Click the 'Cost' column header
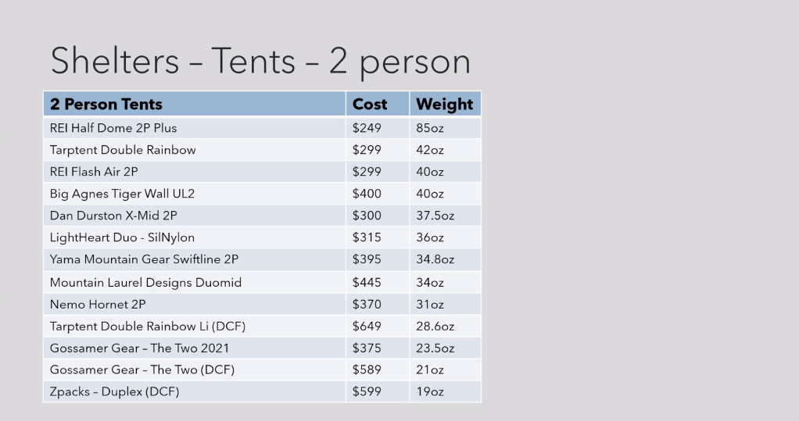This screenshot has height=421, width=799. click(x=370, y=104)
